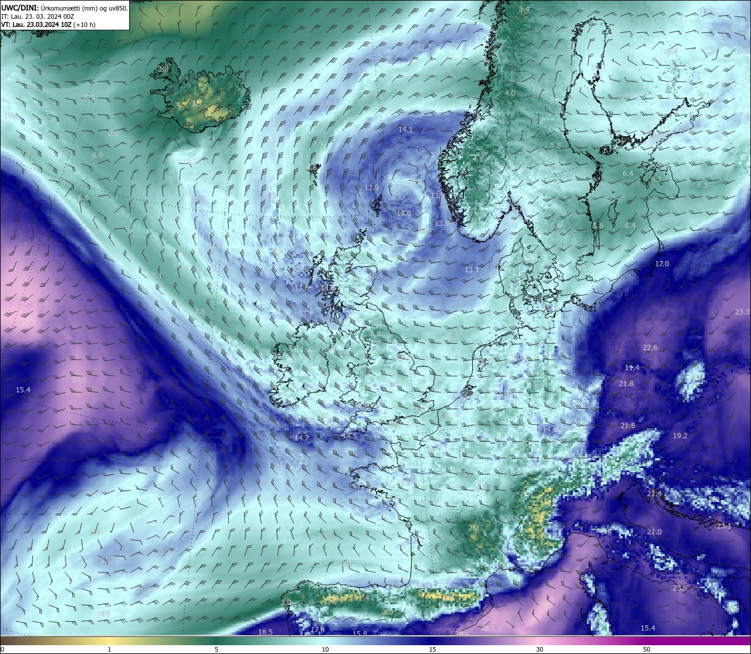Click the '7.0' value west of Ireland
The image size is (751, 654).
click(x=199, y=311)
